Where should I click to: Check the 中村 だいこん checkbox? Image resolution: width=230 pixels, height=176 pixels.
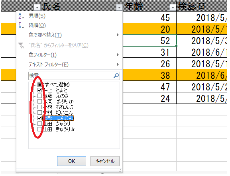tap(39, 113)
